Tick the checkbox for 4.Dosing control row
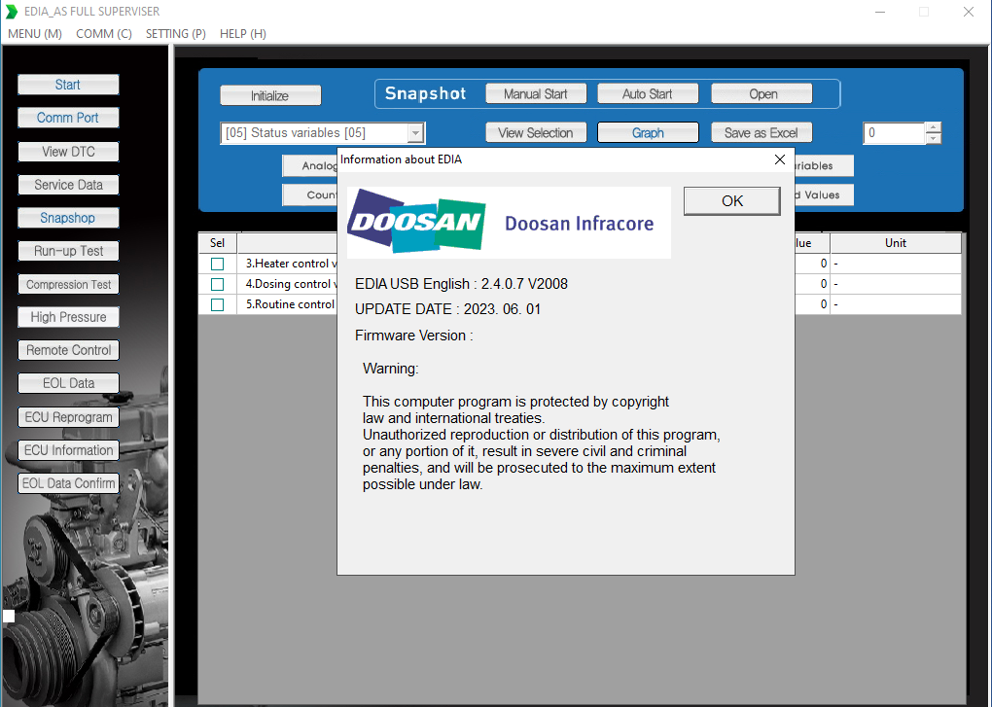992x707 pixels. tap(217, 285)
